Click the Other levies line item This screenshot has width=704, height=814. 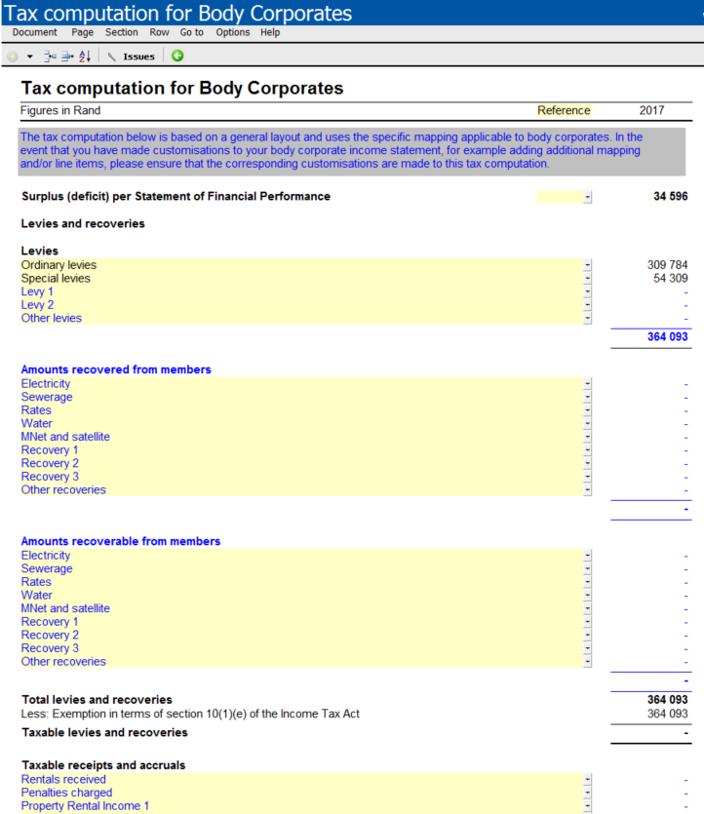point(52,318)
